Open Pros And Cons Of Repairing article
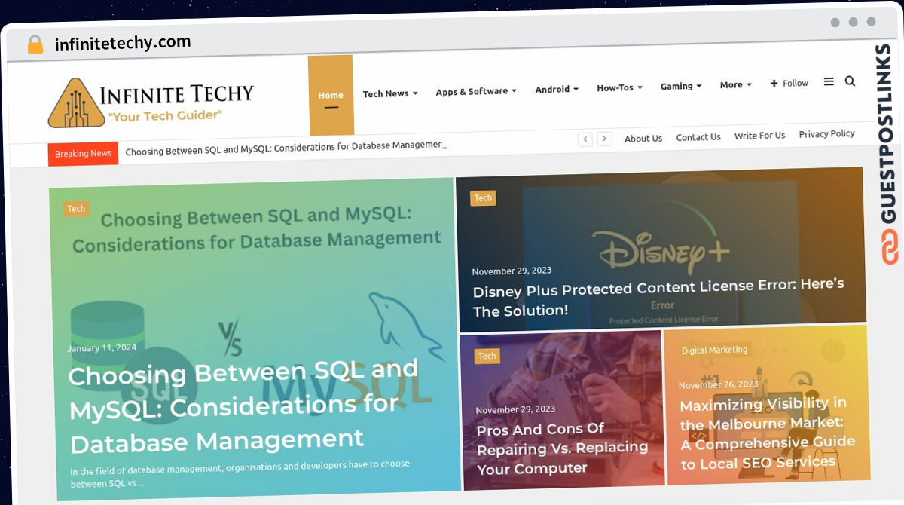The width and height of the screenshot is (904, 505). pyautogui.click(x=562, y=448)
